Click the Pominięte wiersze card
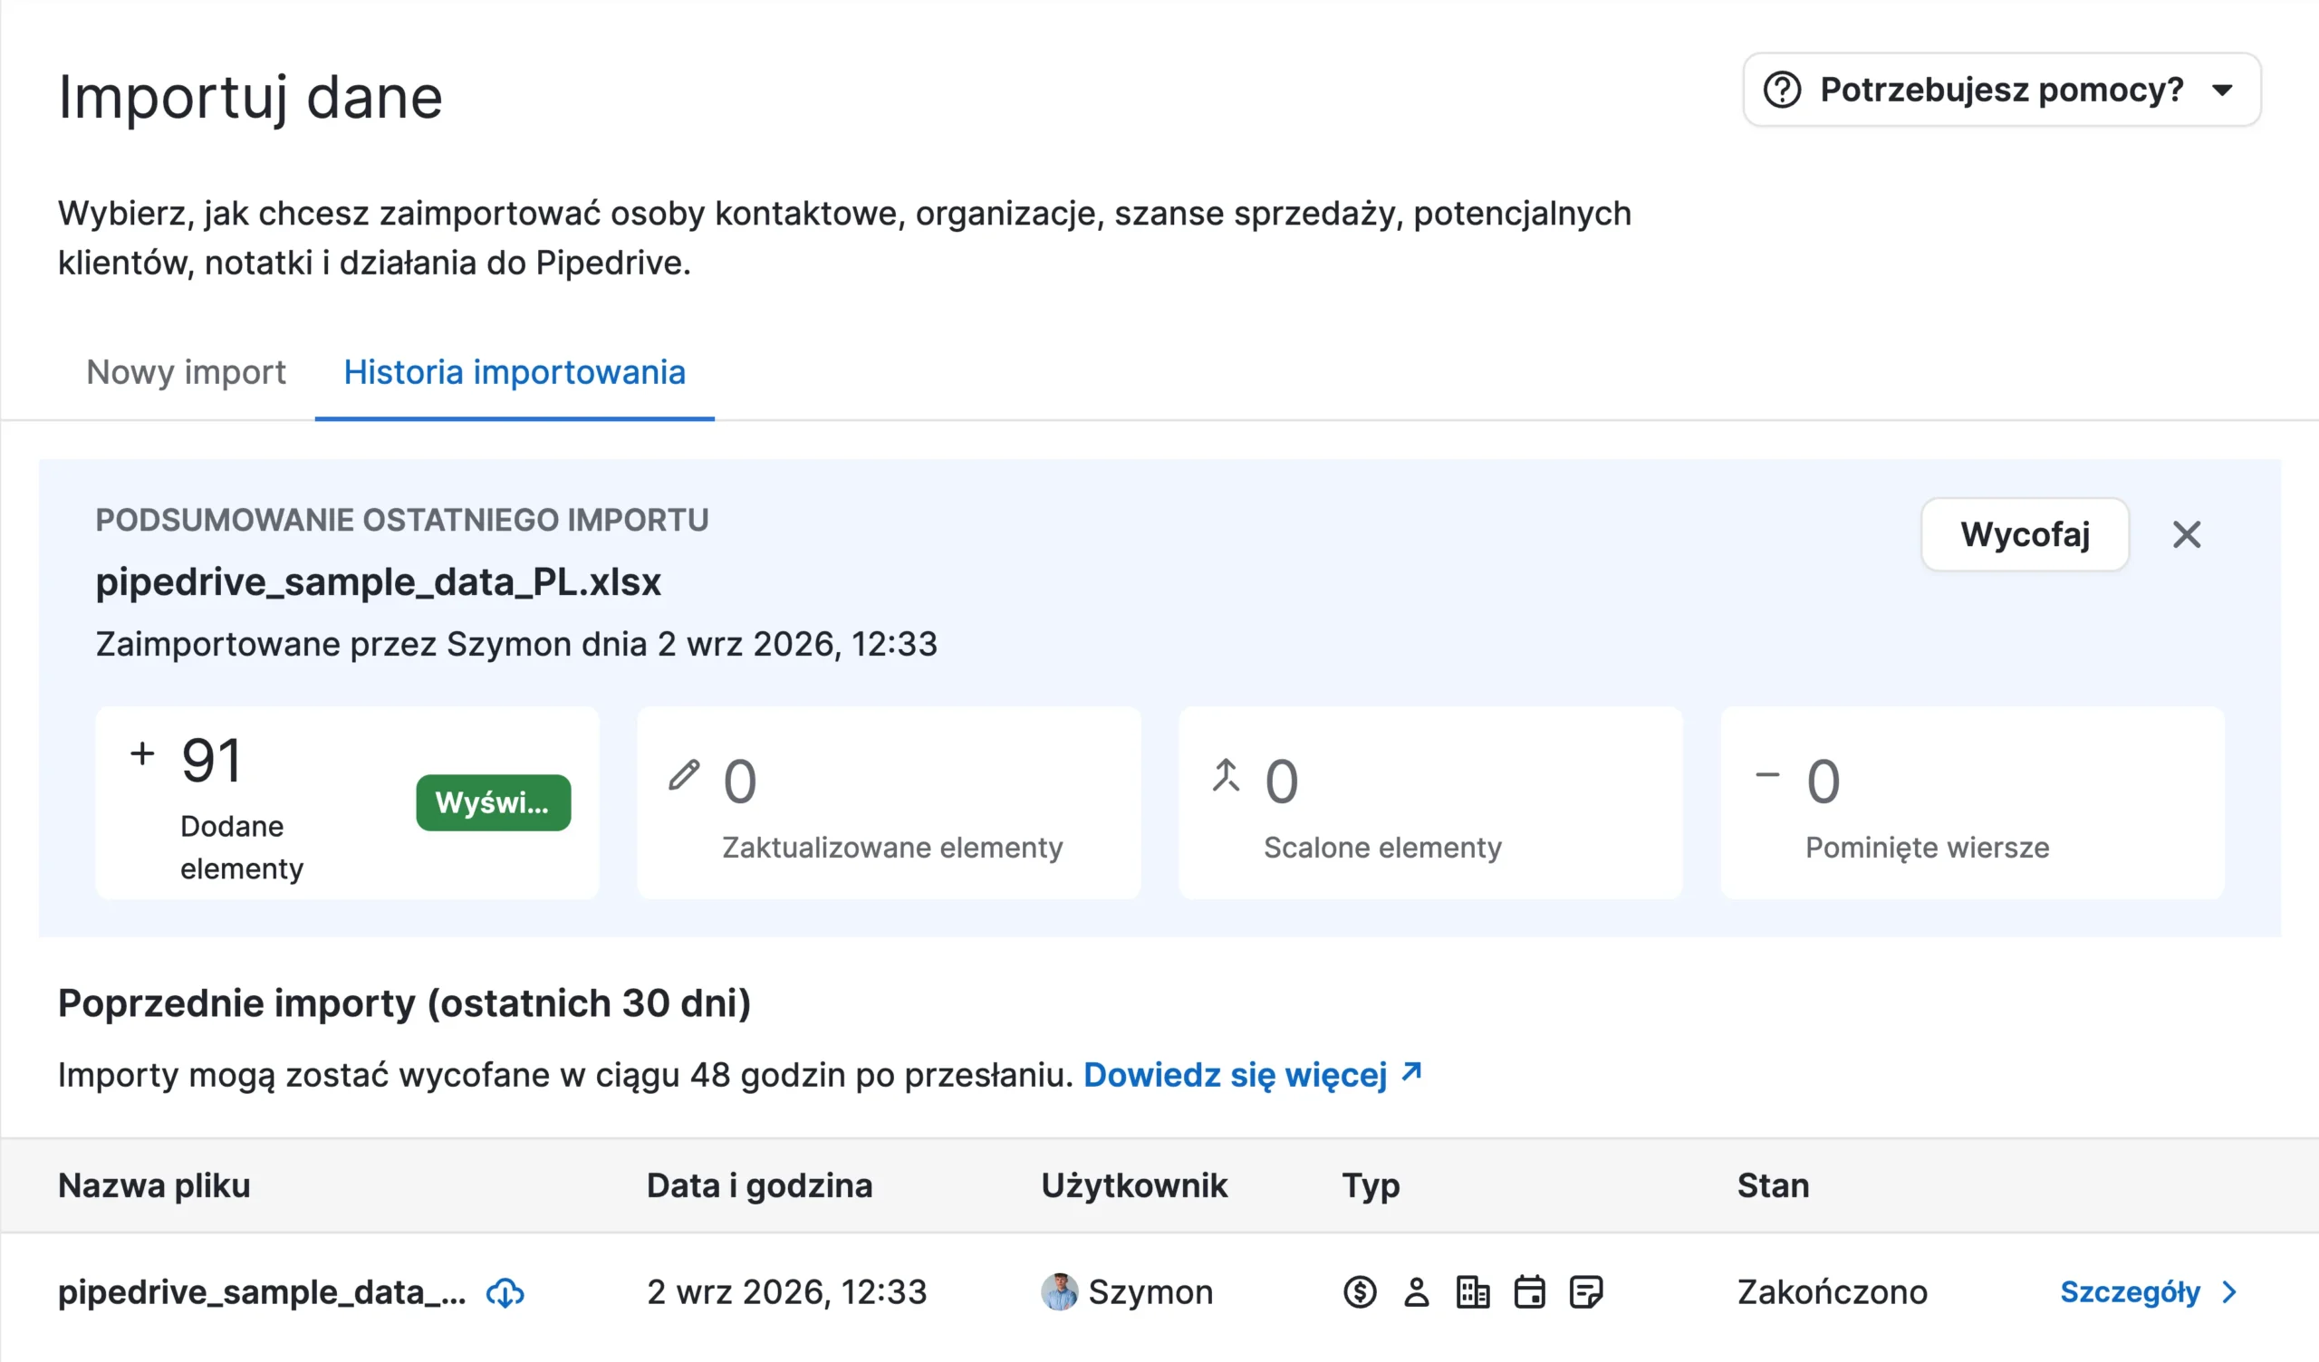Image resolution: width=2319 pixels, height=1362 pixels. pos(1973,802)
